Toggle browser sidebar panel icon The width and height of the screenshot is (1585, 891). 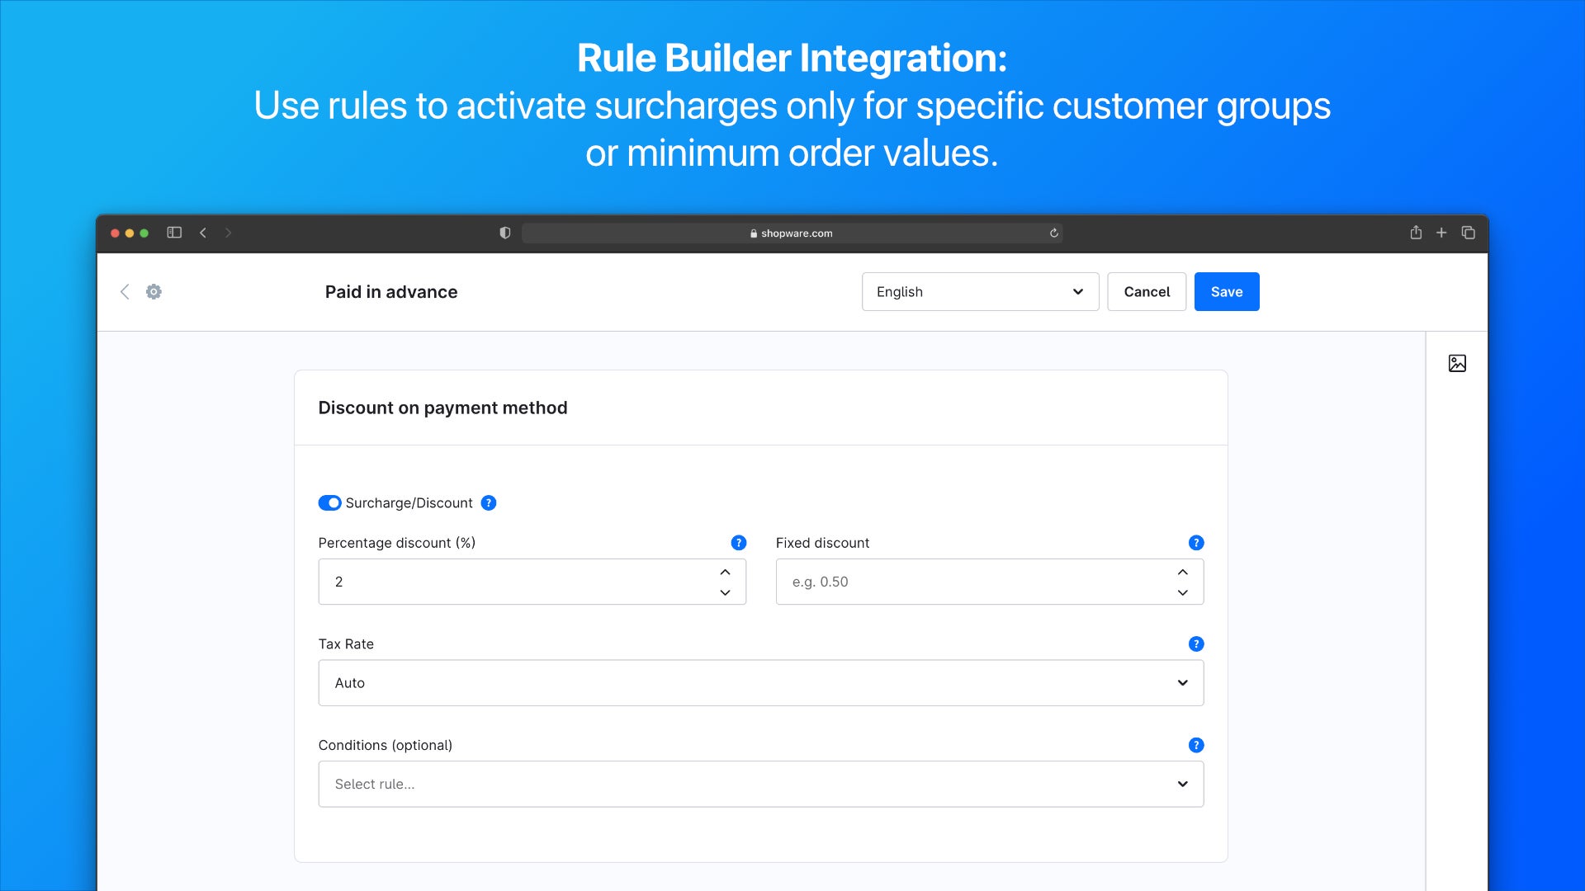pyautogui.click(x=174, y=233)
